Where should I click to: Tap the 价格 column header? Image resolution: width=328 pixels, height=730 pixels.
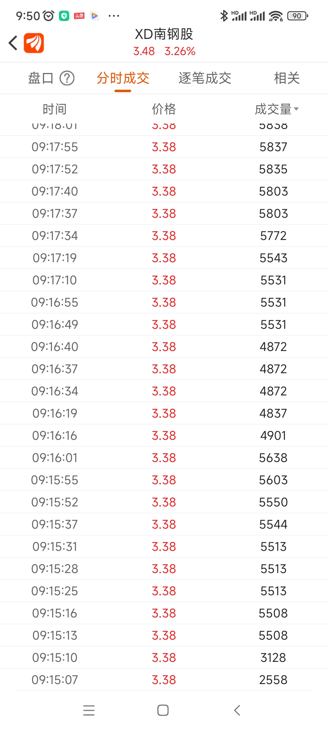164,109
